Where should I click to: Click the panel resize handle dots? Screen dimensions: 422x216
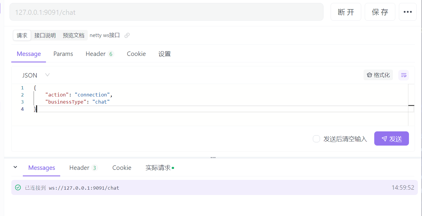213,157
